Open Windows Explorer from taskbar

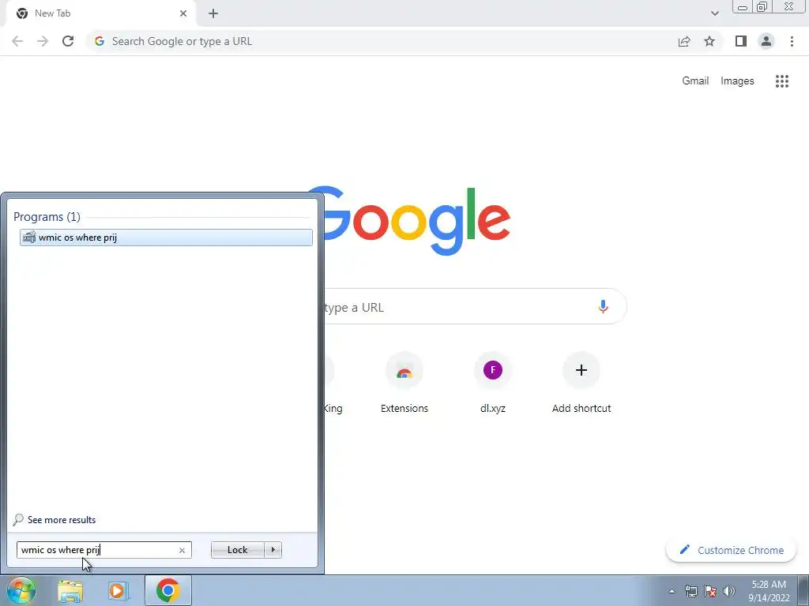point(70,591)
